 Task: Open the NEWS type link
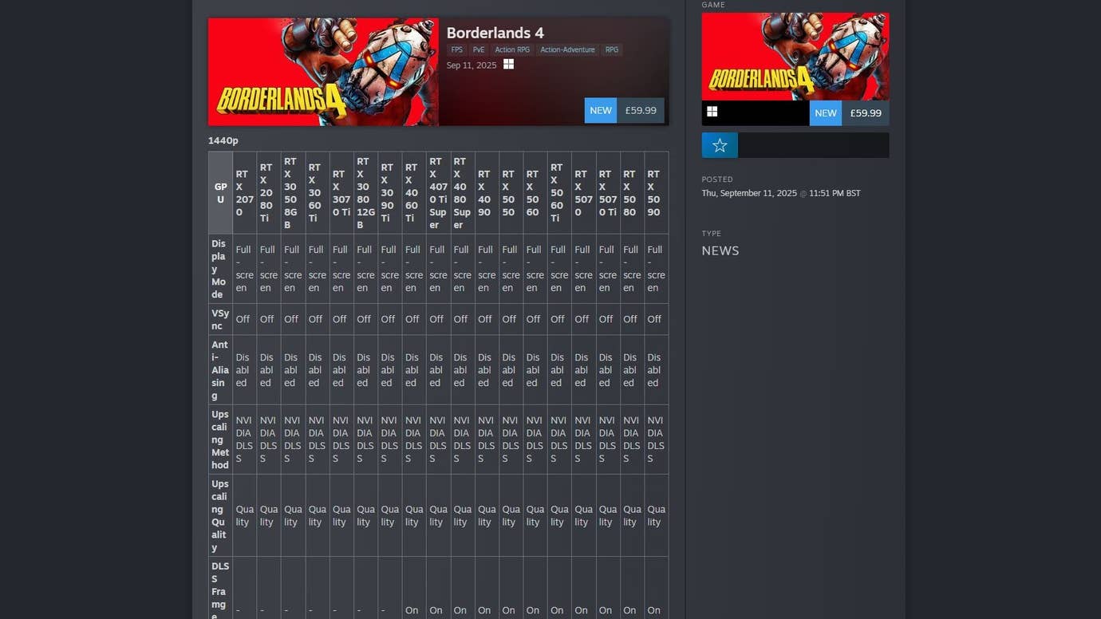pos(720,250)
